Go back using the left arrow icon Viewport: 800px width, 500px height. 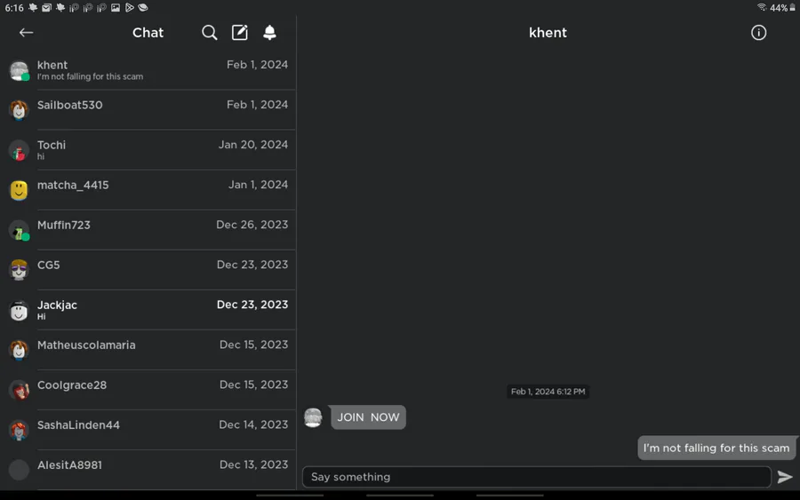click(26, 33)
